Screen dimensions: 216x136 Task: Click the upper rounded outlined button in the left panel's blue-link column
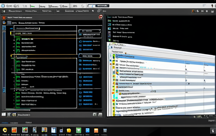[90, 31]
